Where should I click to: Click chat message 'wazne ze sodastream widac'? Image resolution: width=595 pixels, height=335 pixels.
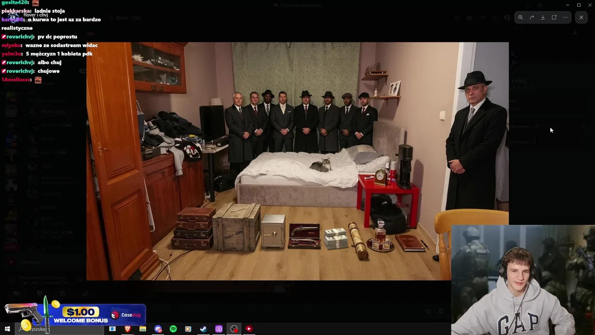(61, 45)
